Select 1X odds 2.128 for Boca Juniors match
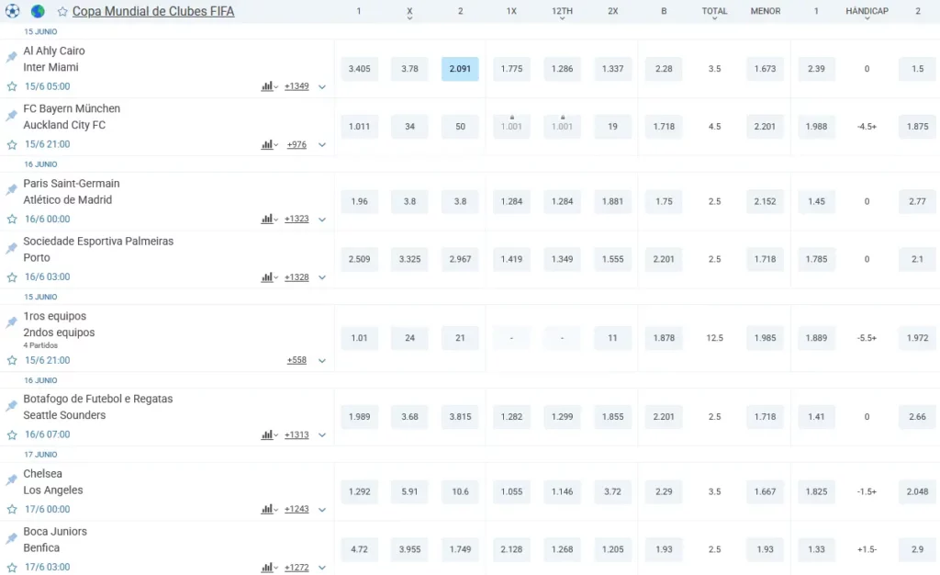This screenshot has height=575, width=940. [x=511, y=549]
